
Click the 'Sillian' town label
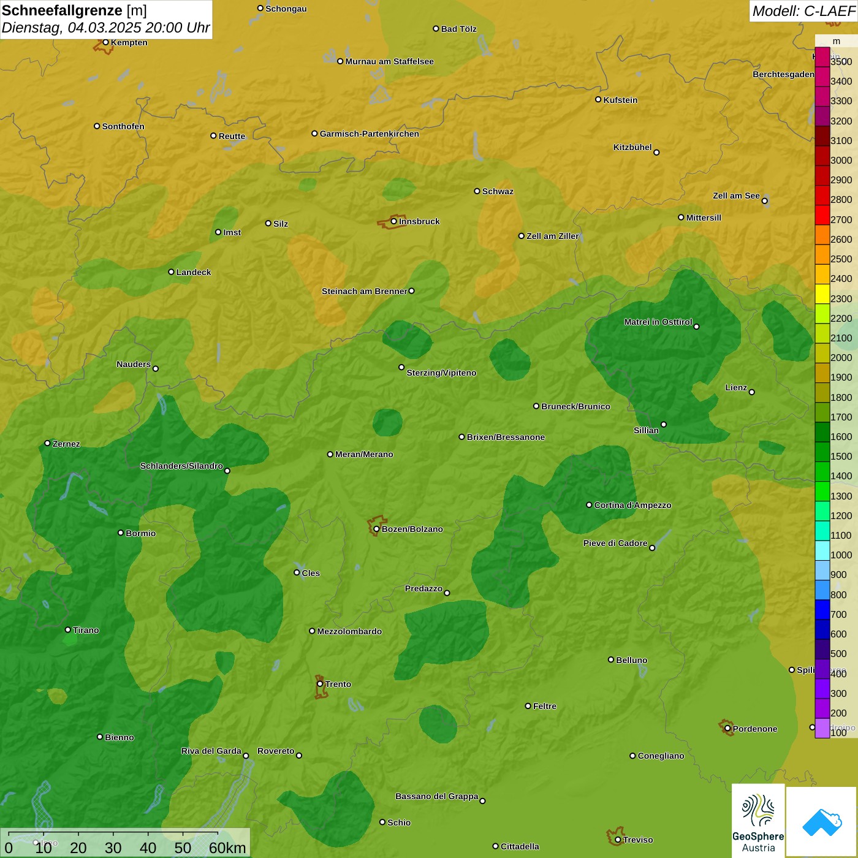(646, 430)
